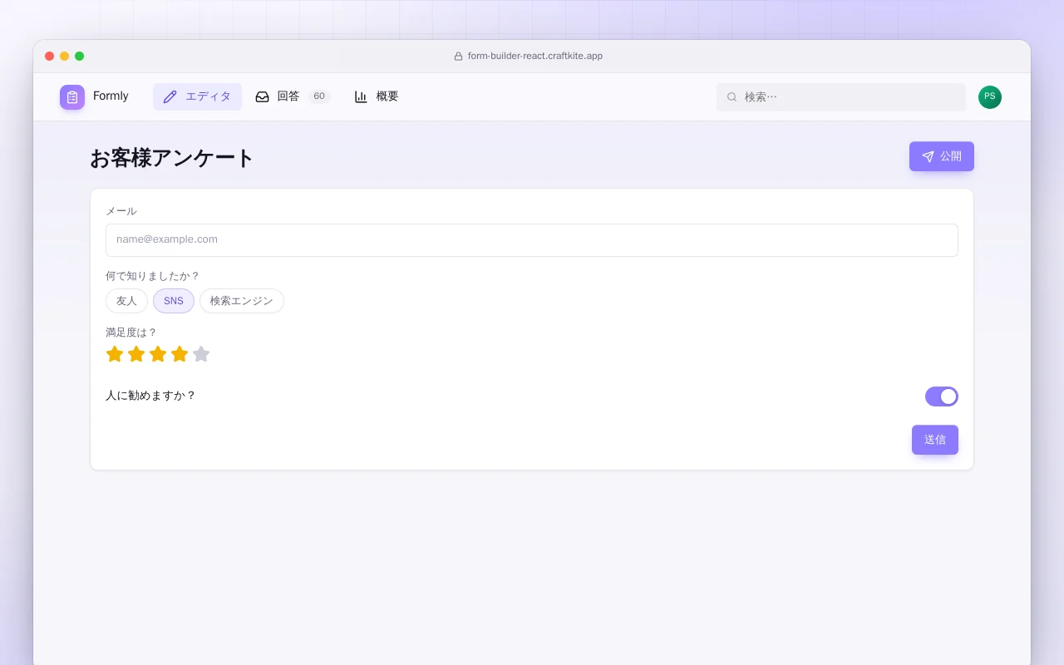
Task: Set satisfaction rating to three stars
Action: (158, 354)
